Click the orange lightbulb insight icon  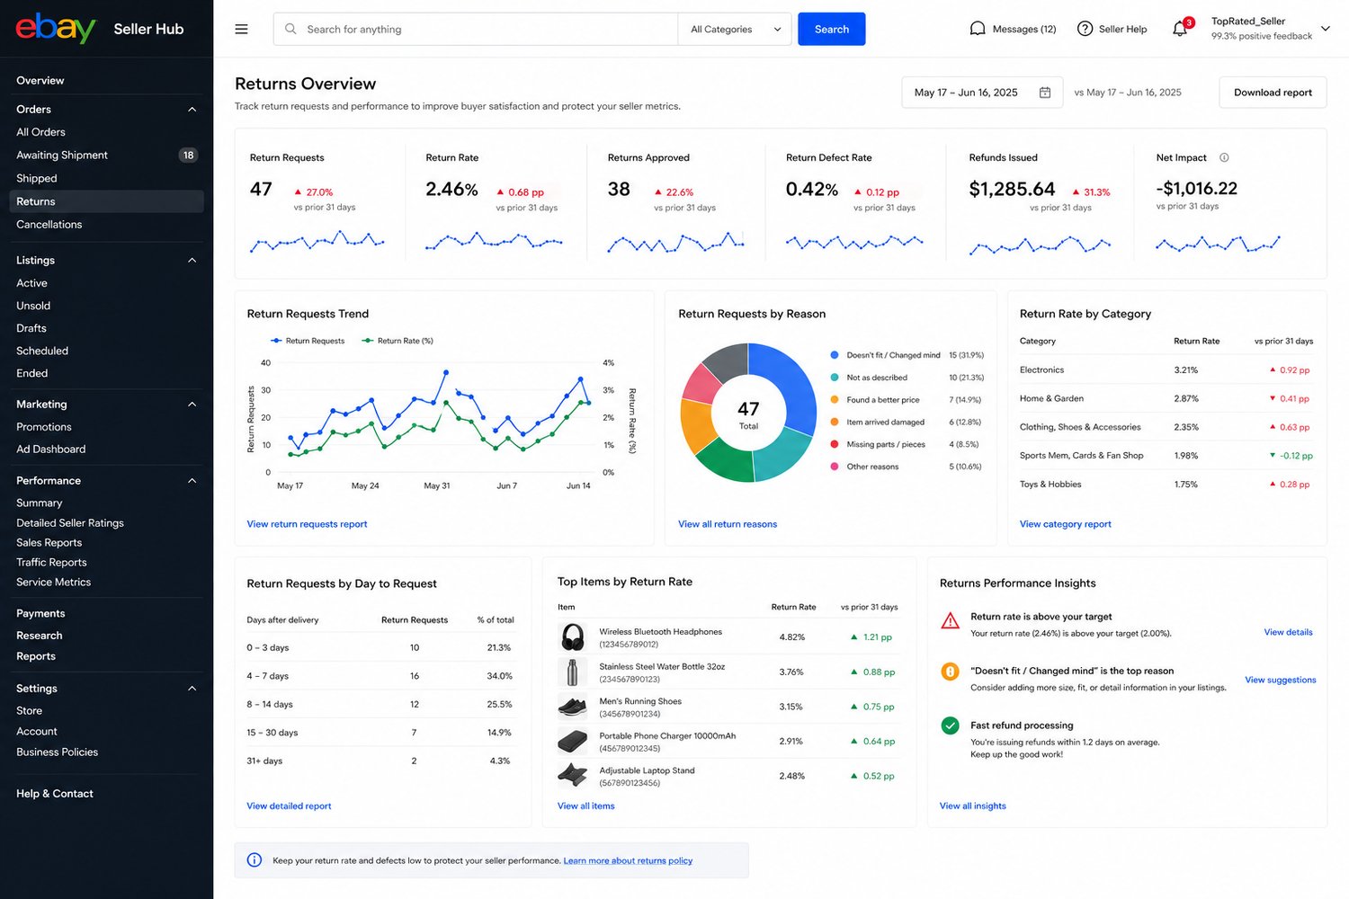click(x=950, y=672)
